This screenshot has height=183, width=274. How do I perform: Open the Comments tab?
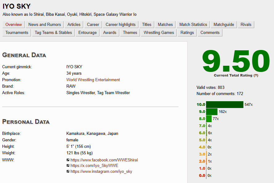(210, 33)
